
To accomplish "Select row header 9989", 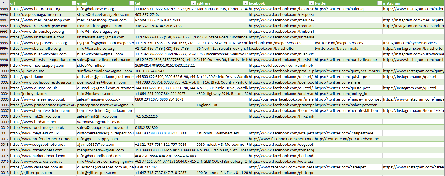I will coord(5,9).
